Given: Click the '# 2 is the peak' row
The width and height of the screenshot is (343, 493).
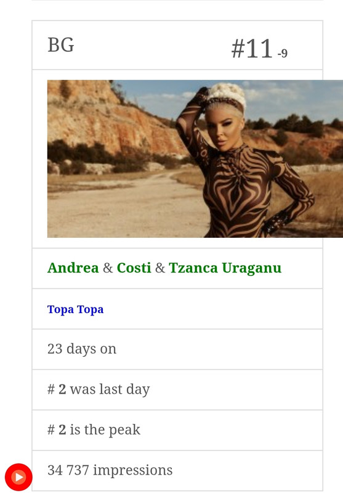Looking at the screenshot, I should [x=177, y=430].
